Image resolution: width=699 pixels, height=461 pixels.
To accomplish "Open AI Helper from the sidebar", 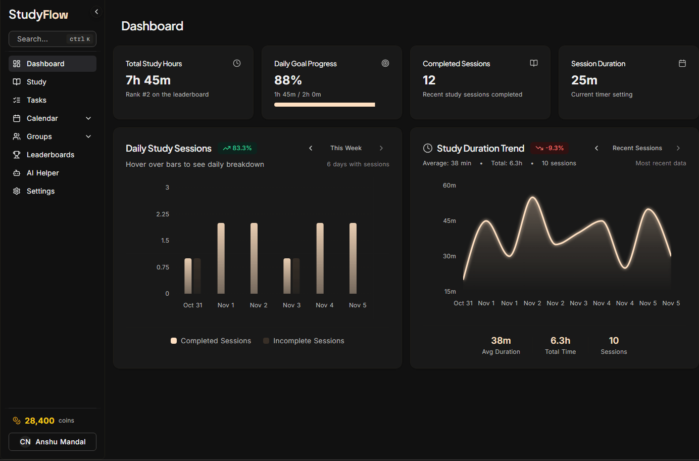I will 17,172.
